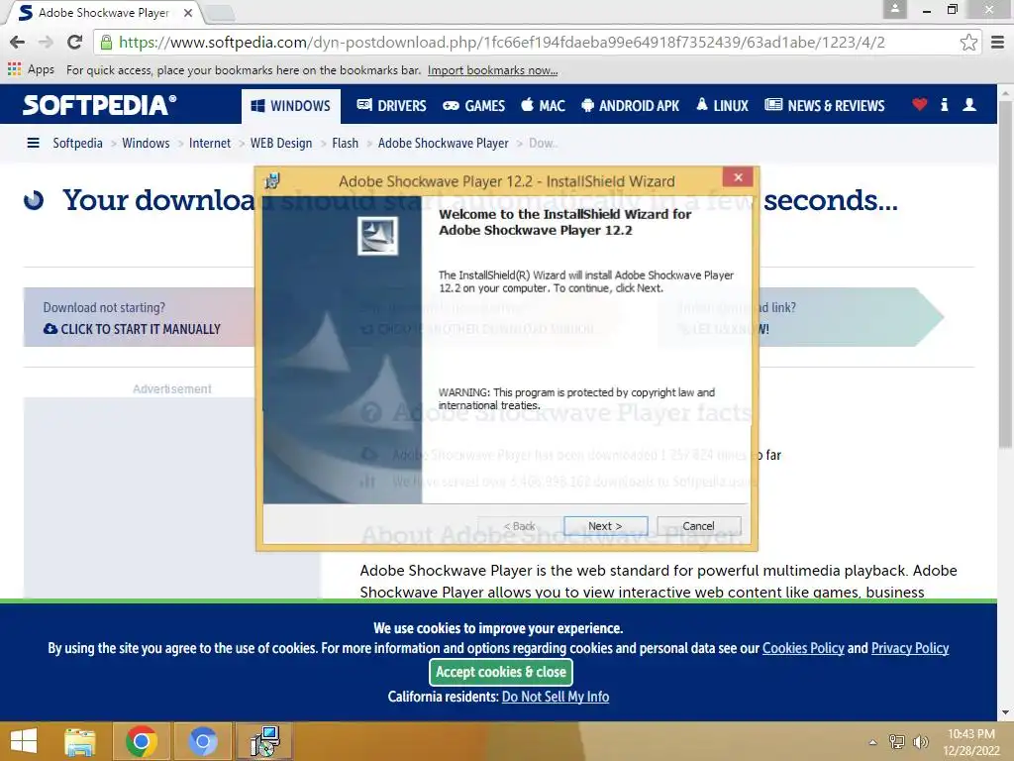Click the loading spinner icon beside heading
This screenshot has height=761, width=1014.
click(34, 200)
